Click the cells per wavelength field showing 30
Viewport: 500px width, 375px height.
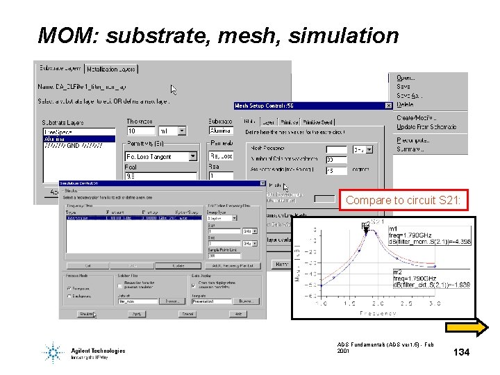click(x=336, y=160)
